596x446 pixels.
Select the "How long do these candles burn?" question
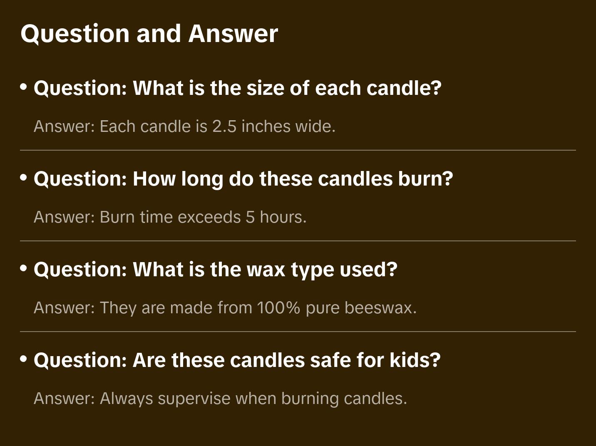click(x=243, y=178)
